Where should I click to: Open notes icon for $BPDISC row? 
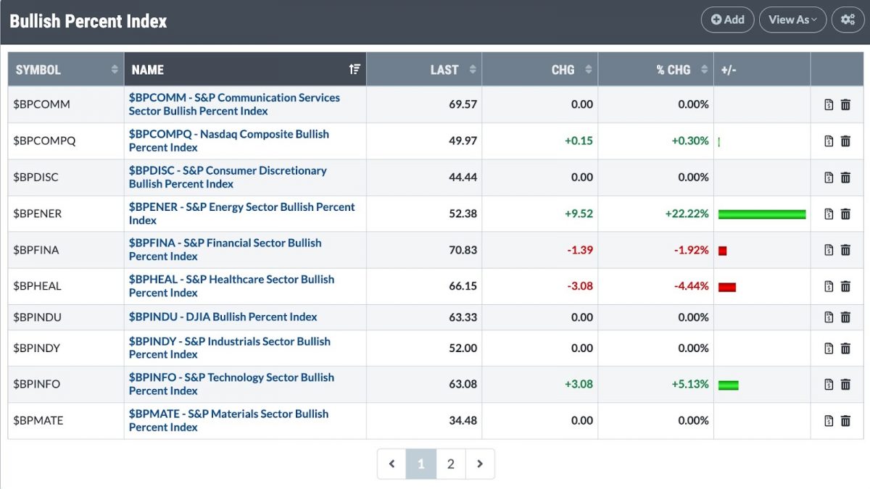click(829, 177)
